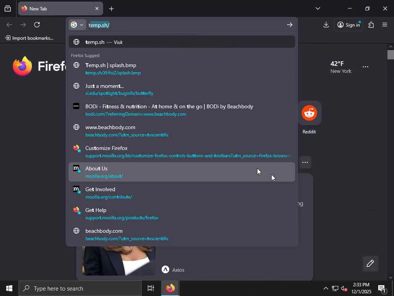Click bookmarked Firefox icon beside Customize Firefox
Screen dimensions: 394x296
click(77, 148)
